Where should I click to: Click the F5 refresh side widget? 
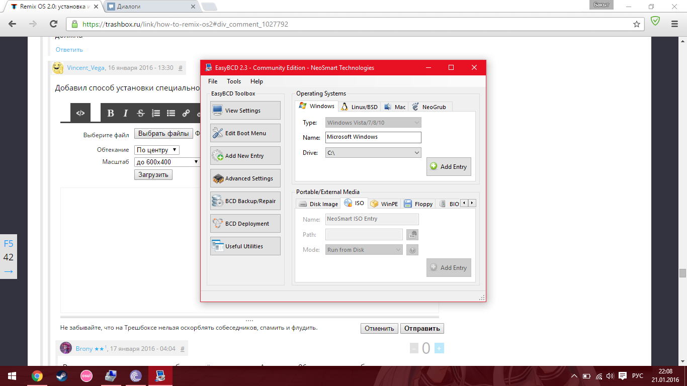click(x=9, y=244)
